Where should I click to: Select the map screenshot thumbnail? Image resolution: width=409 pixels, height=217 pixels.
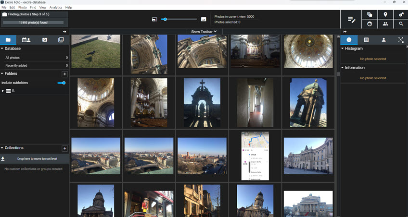click(255, 156)
